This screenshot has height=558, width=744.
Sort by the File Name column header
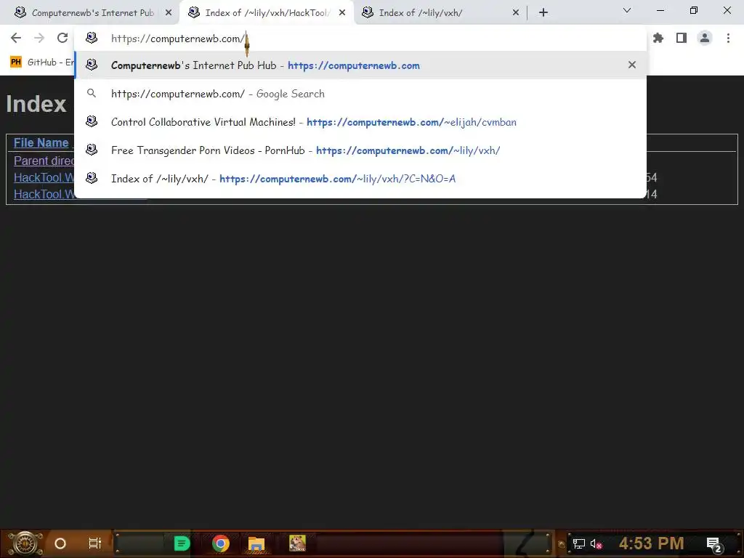[x=41, y=142]
